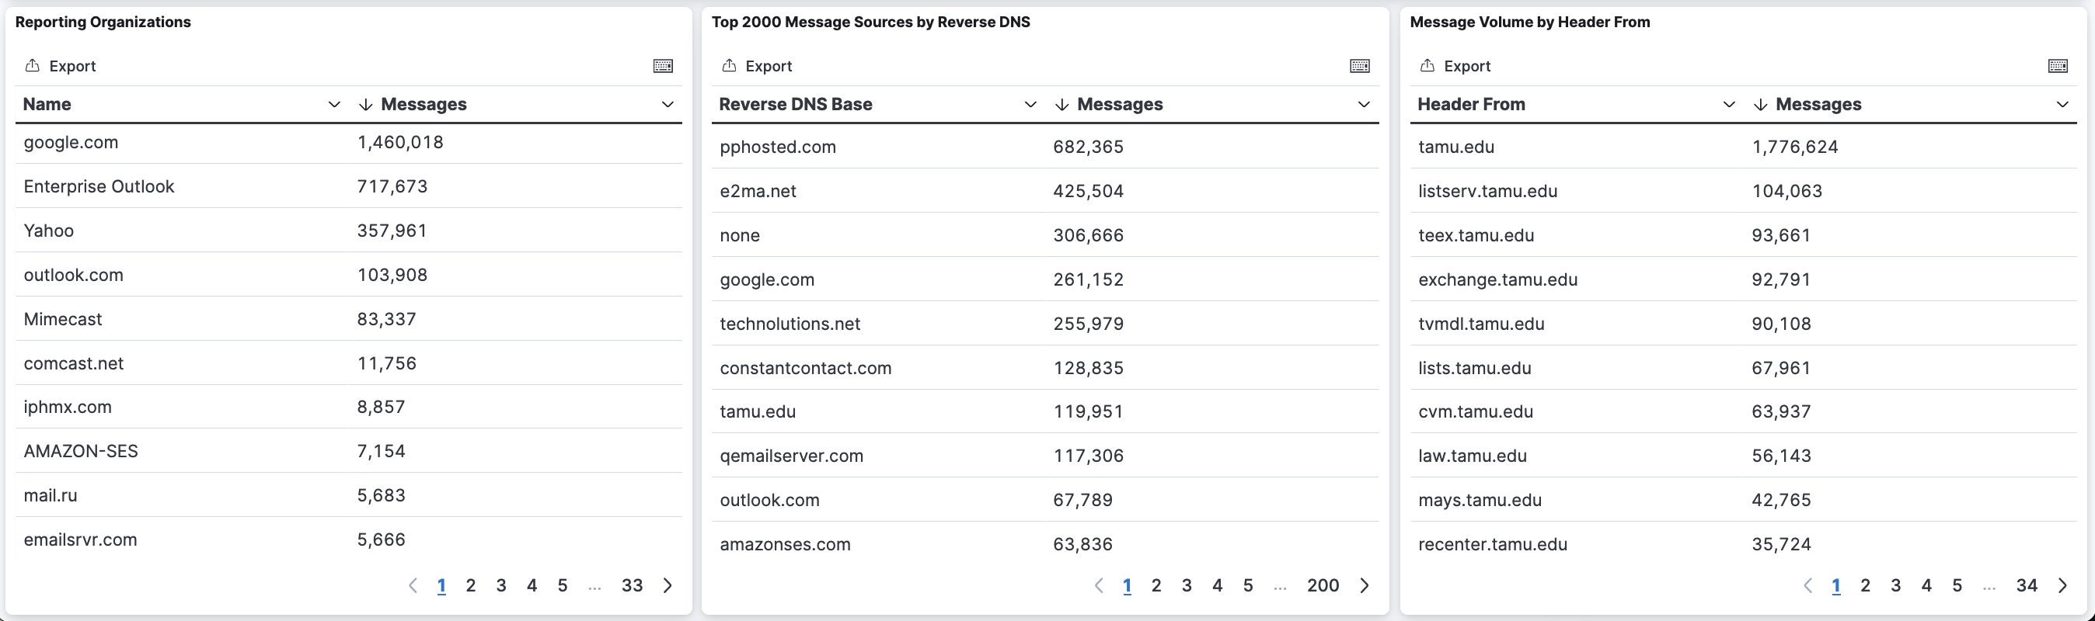Open Messages column options in Reverse DNS panel
Viewport: 2095px width, 621px height.
(1364, 104)
